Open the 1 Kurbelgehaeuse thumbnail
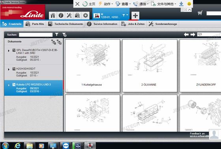 92,65
